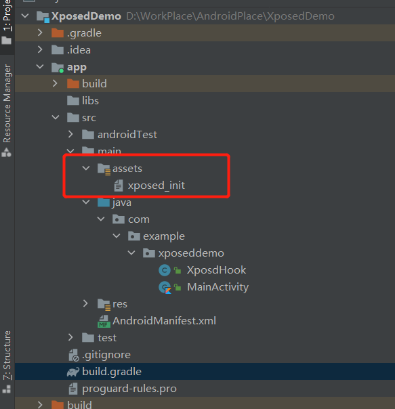Click the orange .gradle folder icon
395x409 pixels.
coord(58,33)
